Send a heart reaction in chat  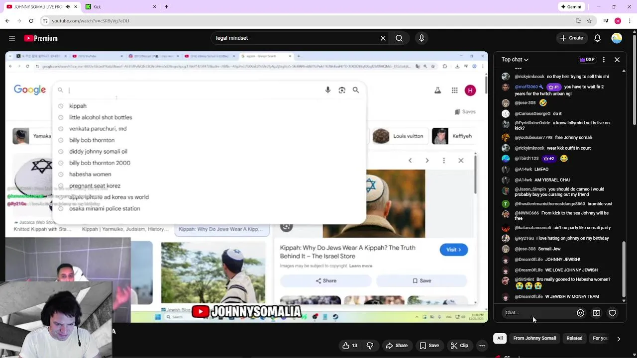click(x=613, y=313)
